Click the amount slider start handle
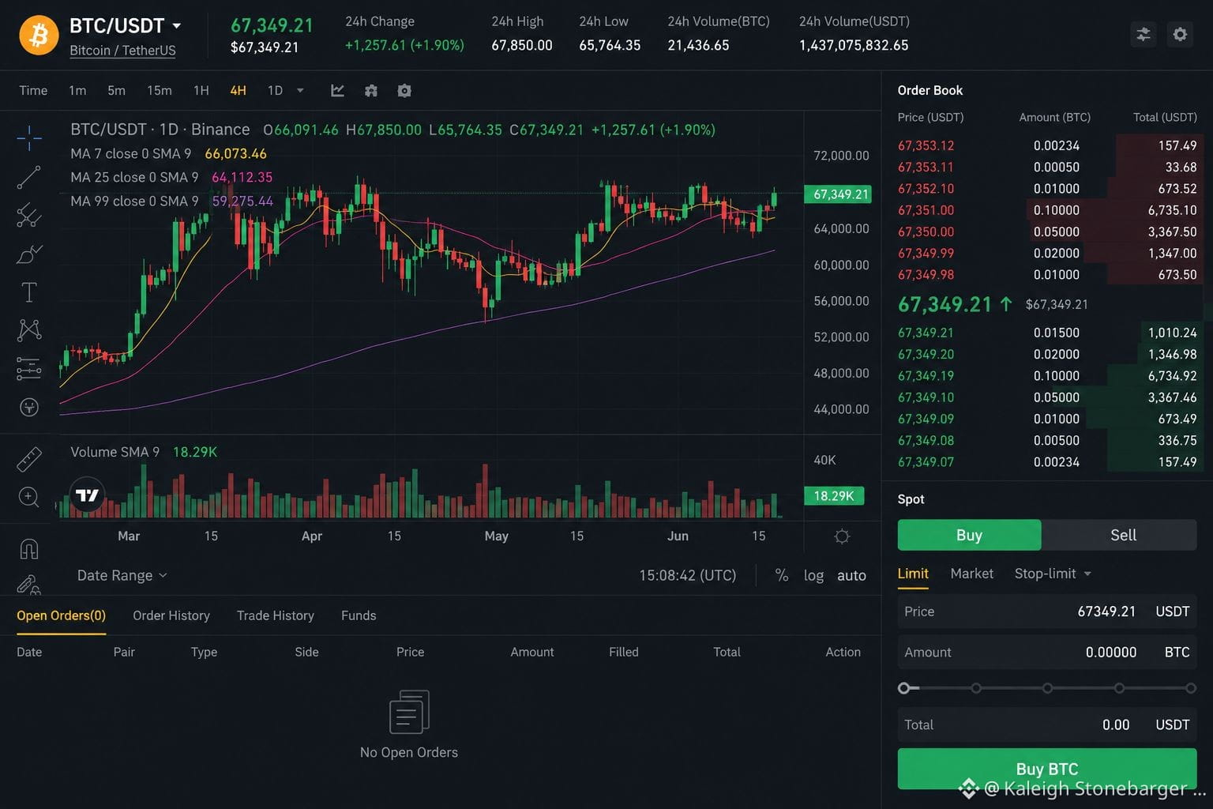 [904, 688]
